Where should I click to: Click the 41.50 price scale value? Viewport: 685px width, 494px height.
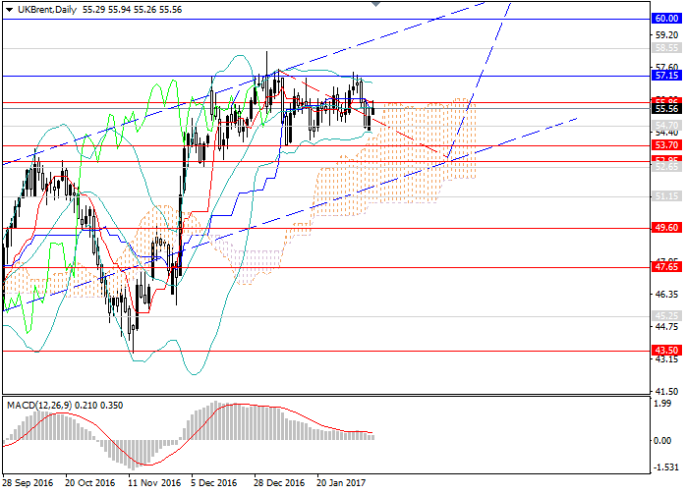tap(666, 392)
